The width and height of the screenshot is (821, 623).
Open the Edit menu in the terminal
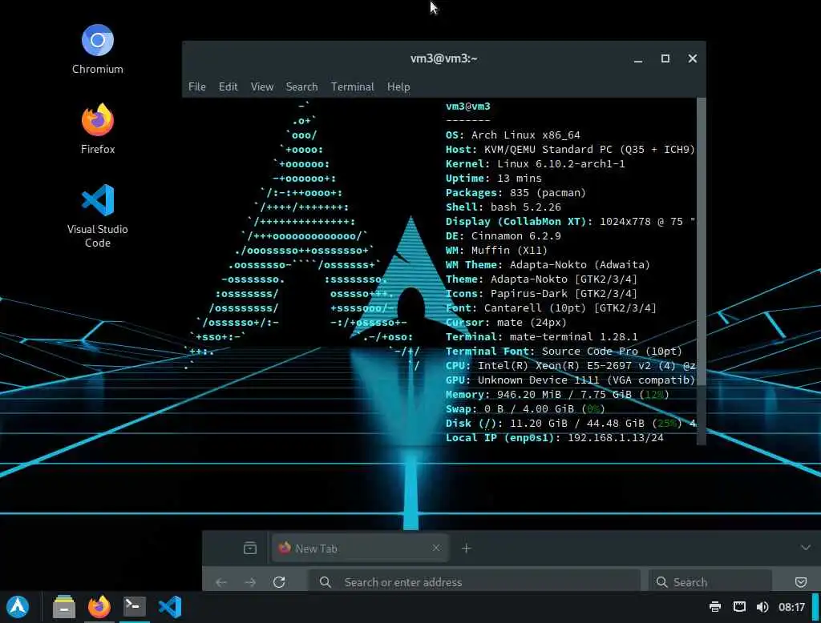228,86
